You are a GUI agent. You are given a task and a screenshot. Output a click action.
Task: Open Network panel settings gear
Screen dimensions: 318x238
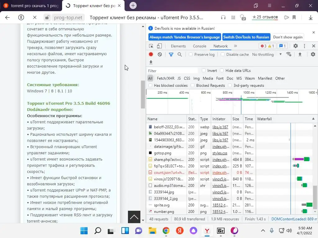[x=313, y=54]
